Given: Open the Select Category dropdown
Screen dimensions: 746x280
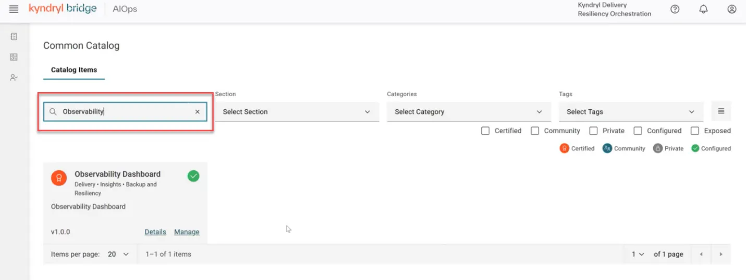Looking at the screenshot, I should click(469, 112).
